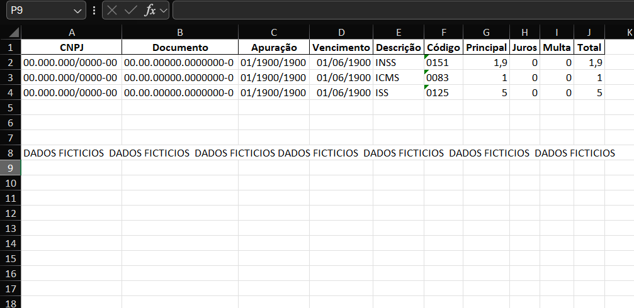Screen dimensions: 634x308
Task: Click the Enter checkmark formula bar icon
Action: click(130, 11)
